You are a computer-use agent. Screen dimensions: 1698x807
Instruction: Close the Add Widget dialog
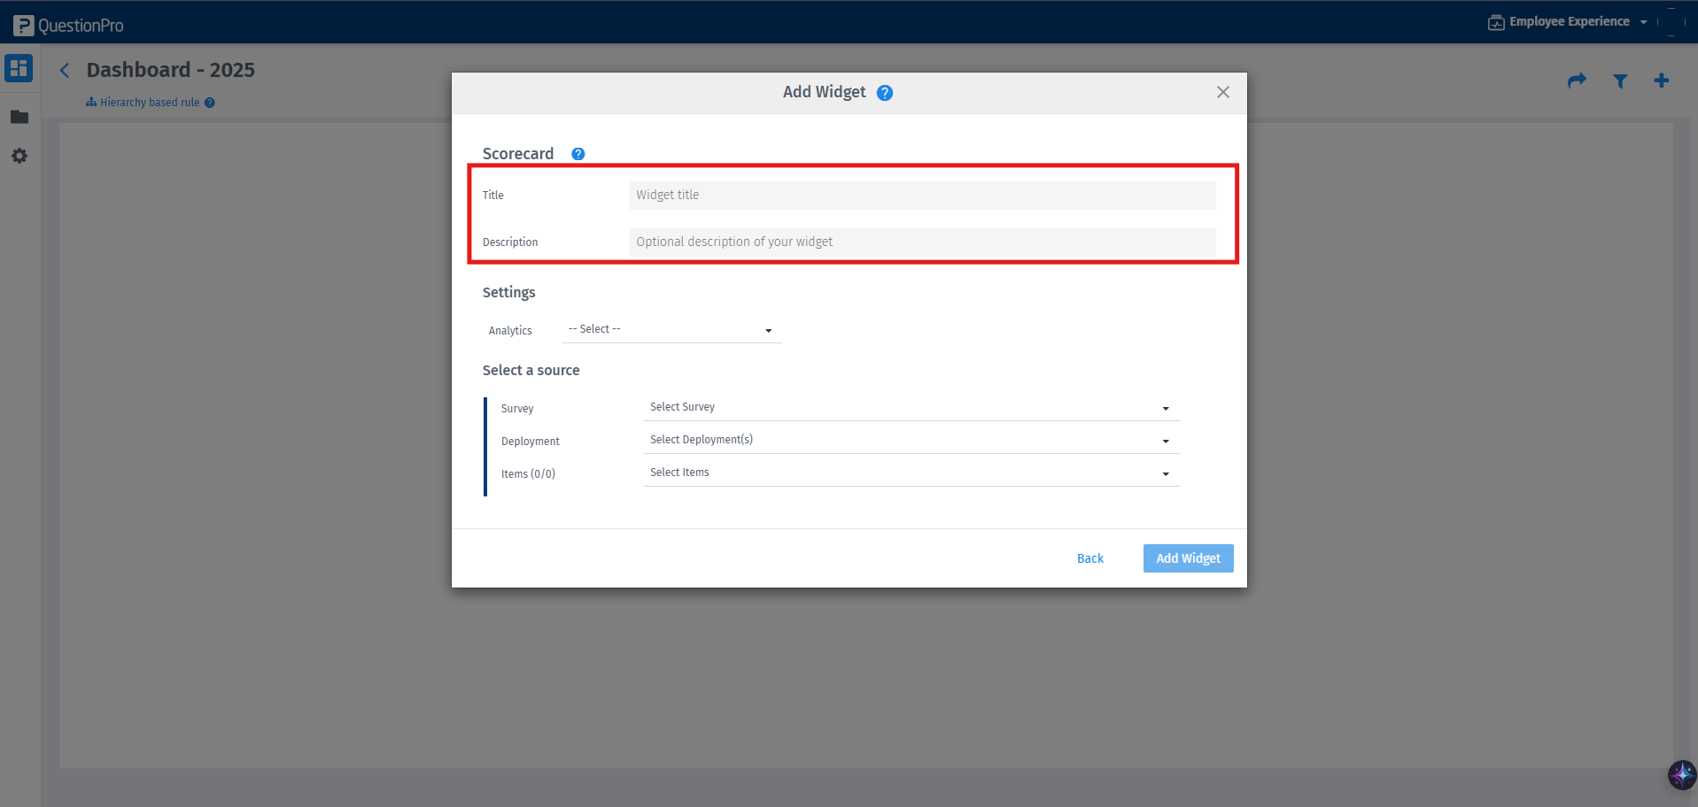[x=1223, y=91]
